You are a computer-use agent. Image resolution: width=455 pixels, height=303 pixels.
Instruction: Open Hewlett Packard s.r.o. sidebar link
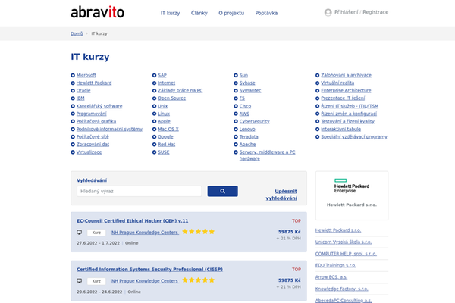(x=338, y=230)
